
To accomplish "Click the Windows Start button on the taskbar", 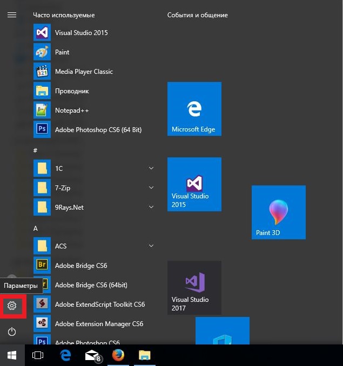I will (x=12, y=355).
